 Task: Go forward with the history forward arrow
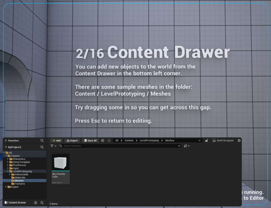pos(109,141)
